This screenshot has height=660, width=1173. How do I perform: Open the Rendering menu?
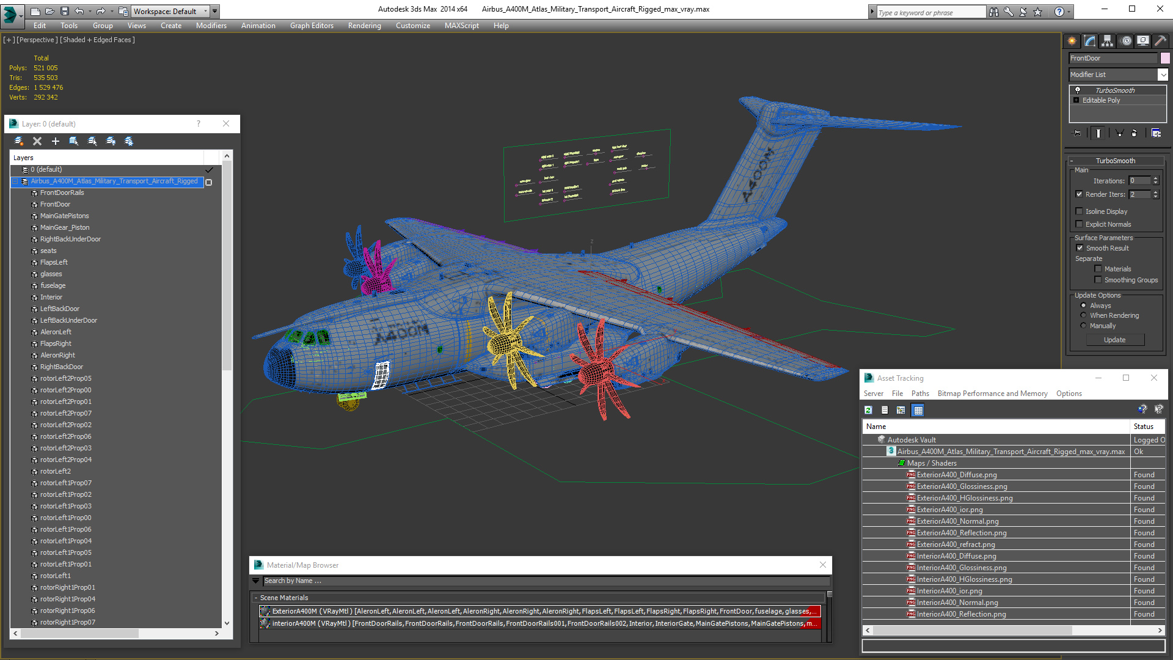coord(364,26)
